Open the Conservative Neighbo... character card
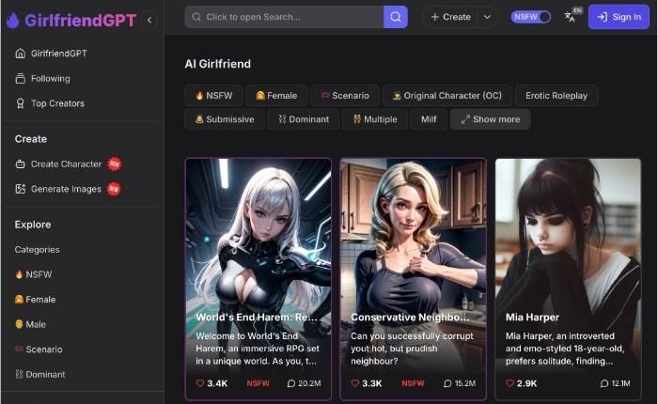The height and width of the screenshot is (404, 658). pos(413,278)
